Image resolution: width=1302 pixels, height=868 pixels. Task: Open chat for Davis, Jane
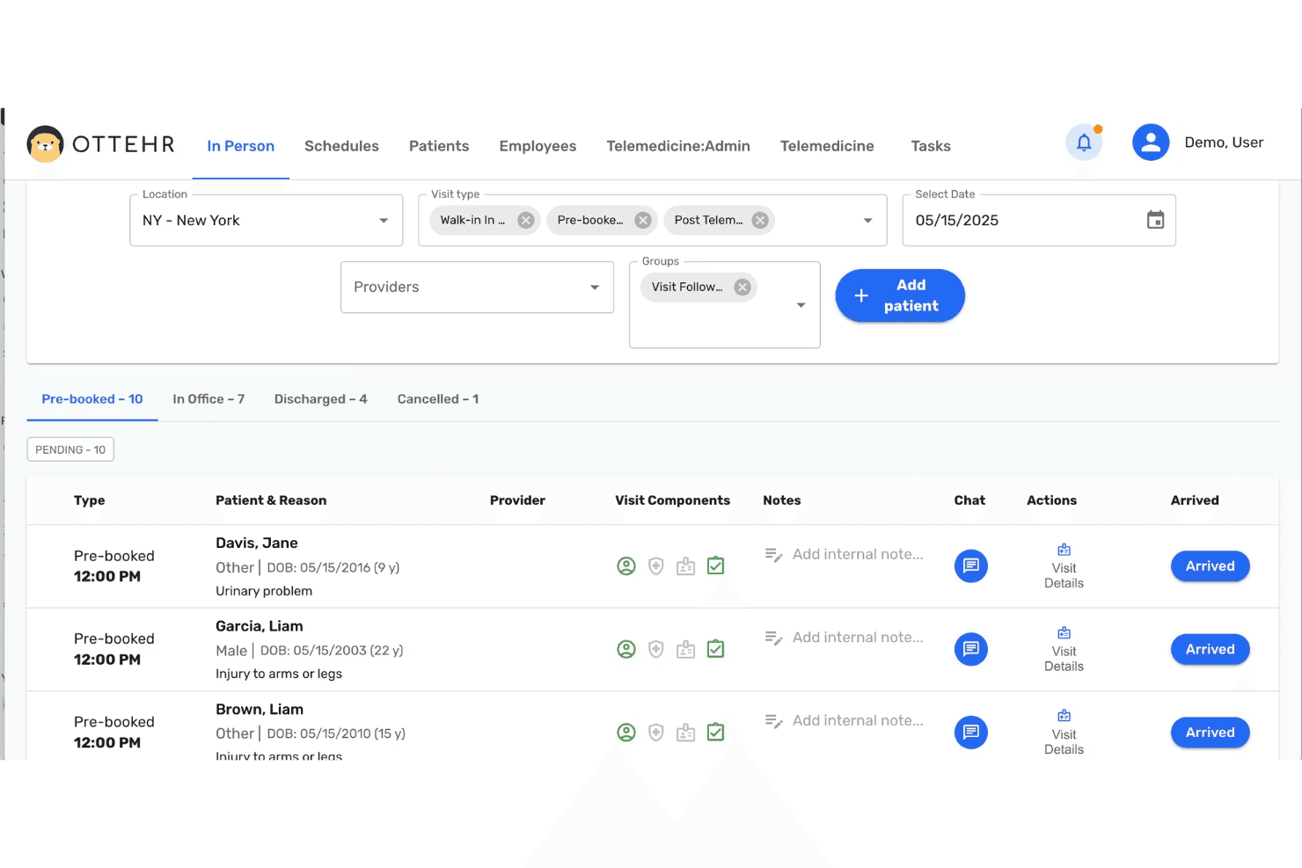coord(971,565)
